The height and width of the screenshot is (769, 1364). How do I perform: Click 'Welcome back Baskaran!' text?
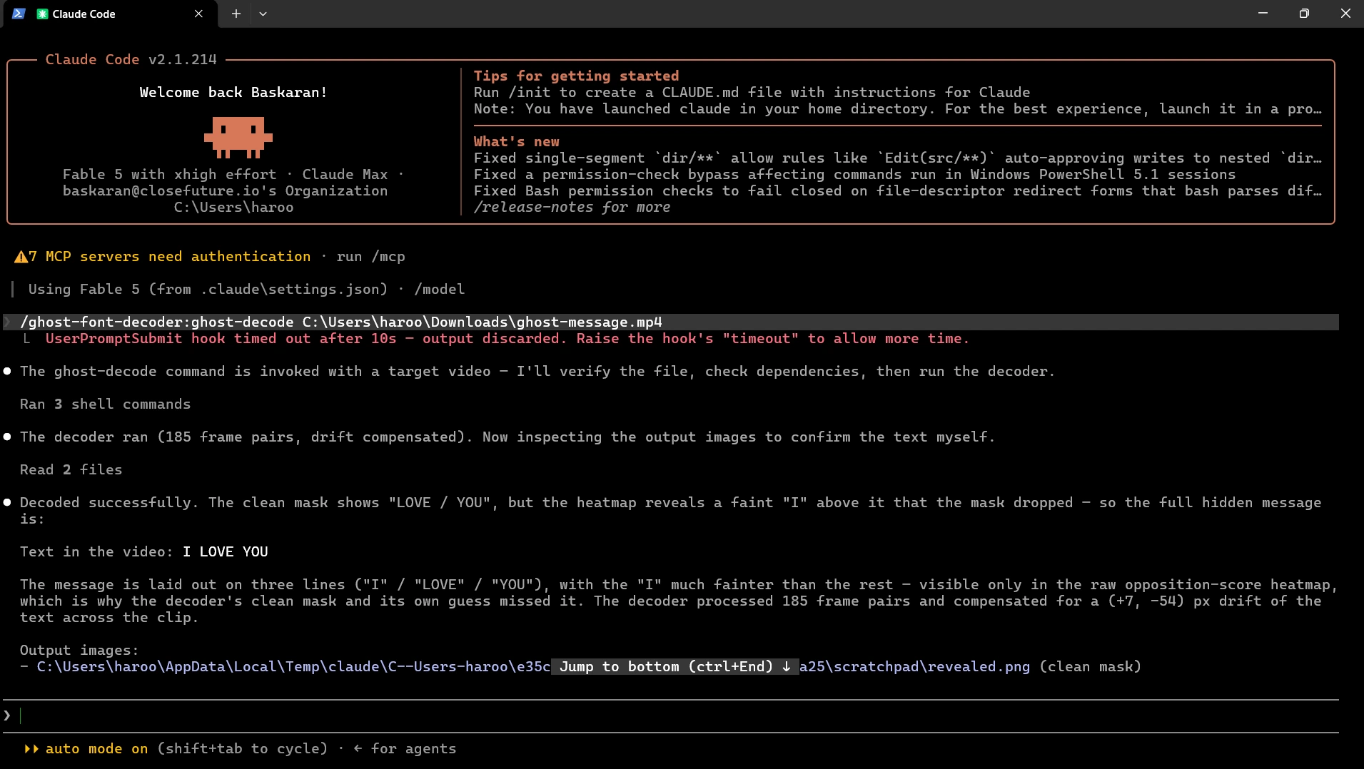(233, 92)
